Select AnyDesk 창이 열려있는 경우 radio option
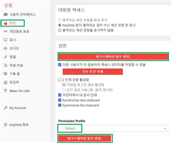Screen dimensions: 171x144 click(x=60, y=25)
